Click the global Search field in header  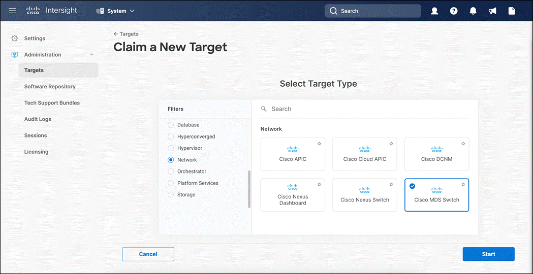[373, 11]
